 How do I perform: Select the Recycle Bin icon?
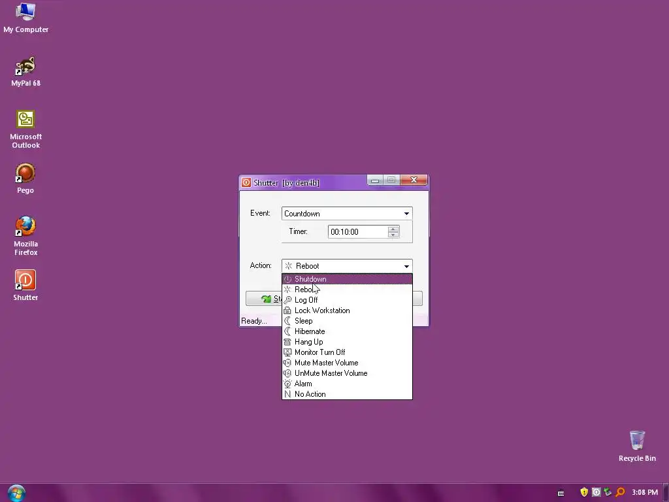[x=637, y=446]
